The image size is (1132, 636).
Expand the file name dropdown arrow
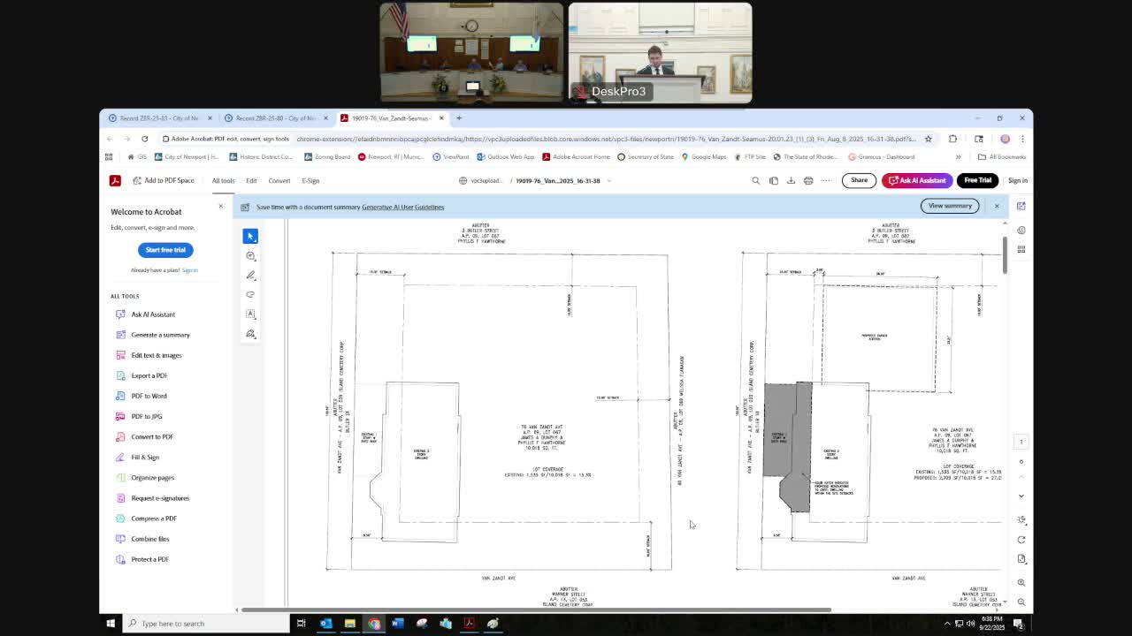pos(608,180)
